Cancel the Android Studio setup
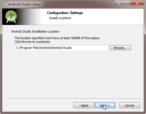146x114 pixels. click(x=129, y=105)
